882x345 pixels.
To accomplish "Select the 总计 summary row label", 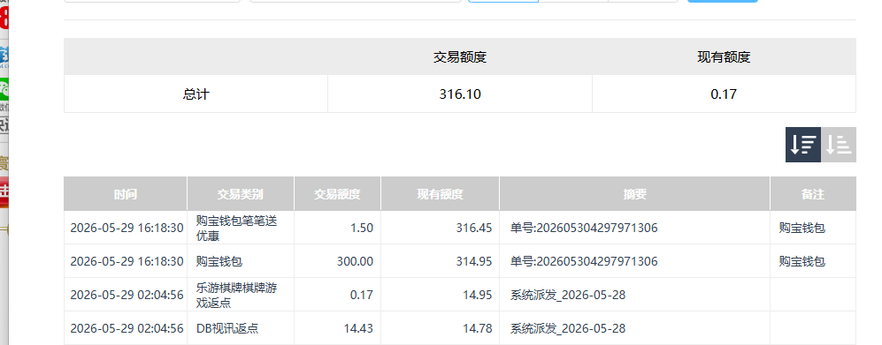I will [196, 94].
